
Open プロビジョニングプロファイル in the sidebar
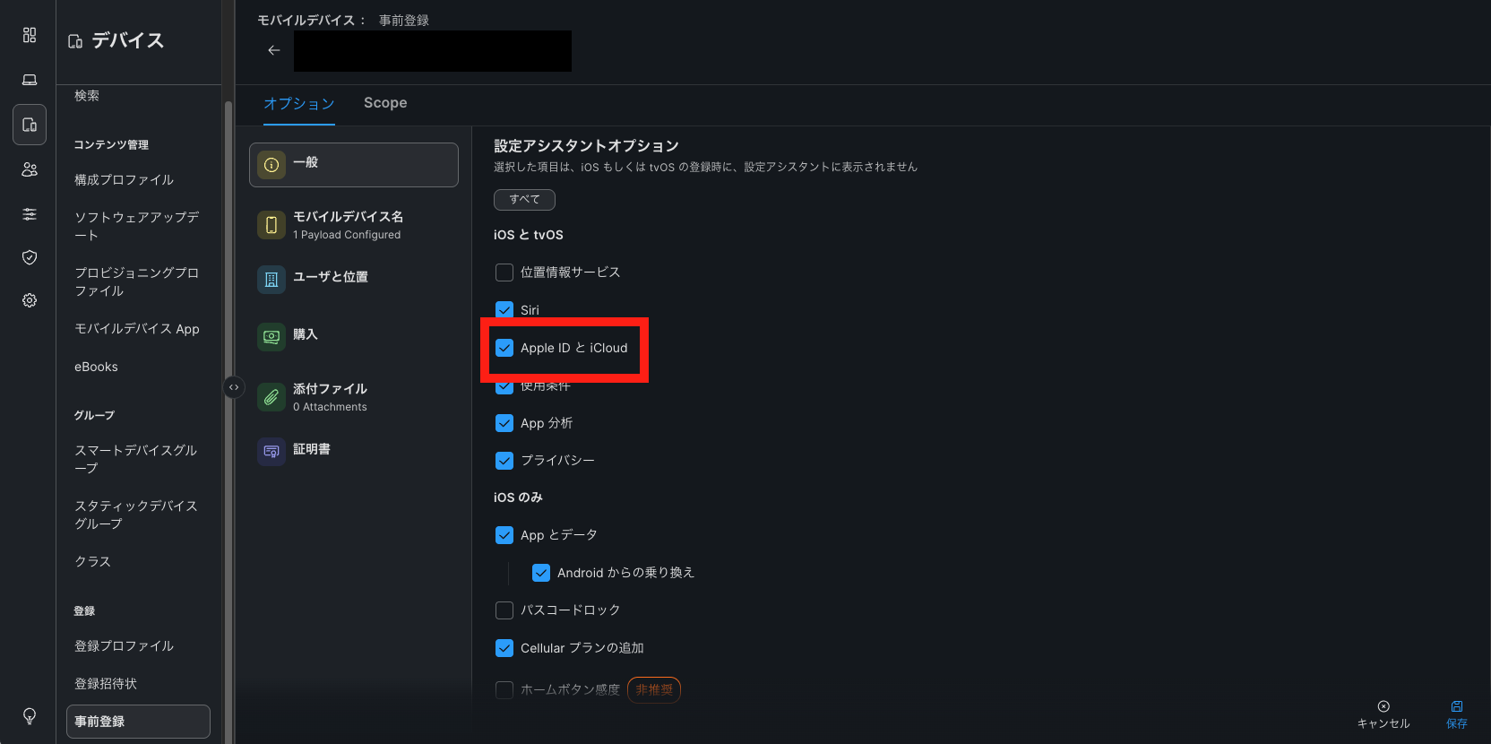pyautogui.click(x=137, y=282)
